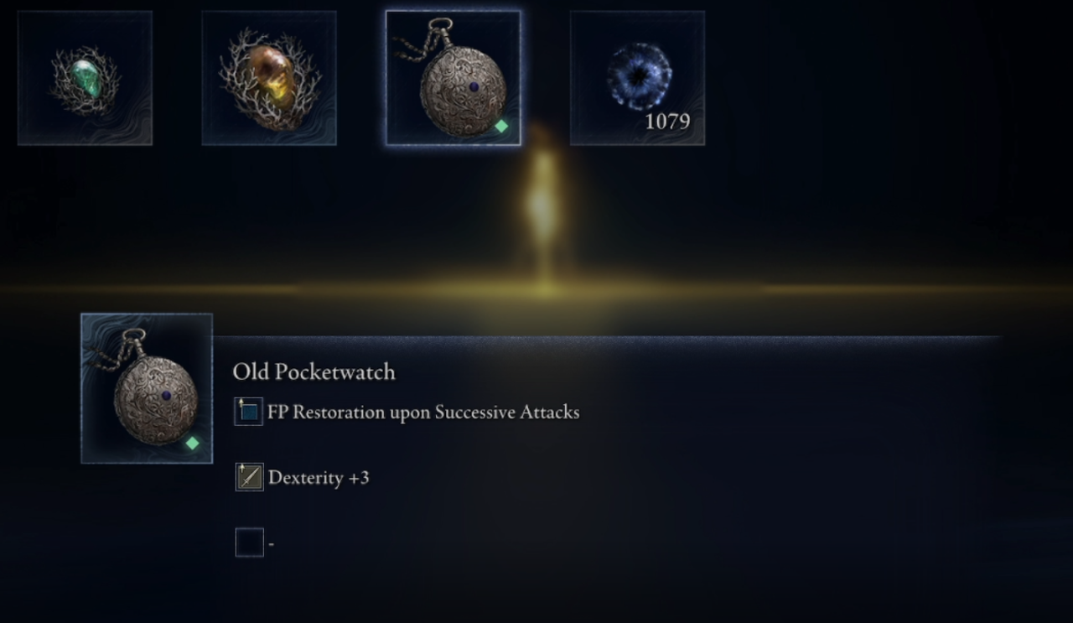Select the amber relic wrapped in branches

tap(269, 78)
